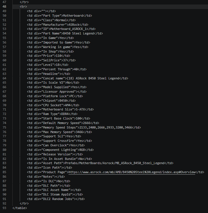Select line number 48 in the gutter
208x213 pixels.
[x=4, y=7]
